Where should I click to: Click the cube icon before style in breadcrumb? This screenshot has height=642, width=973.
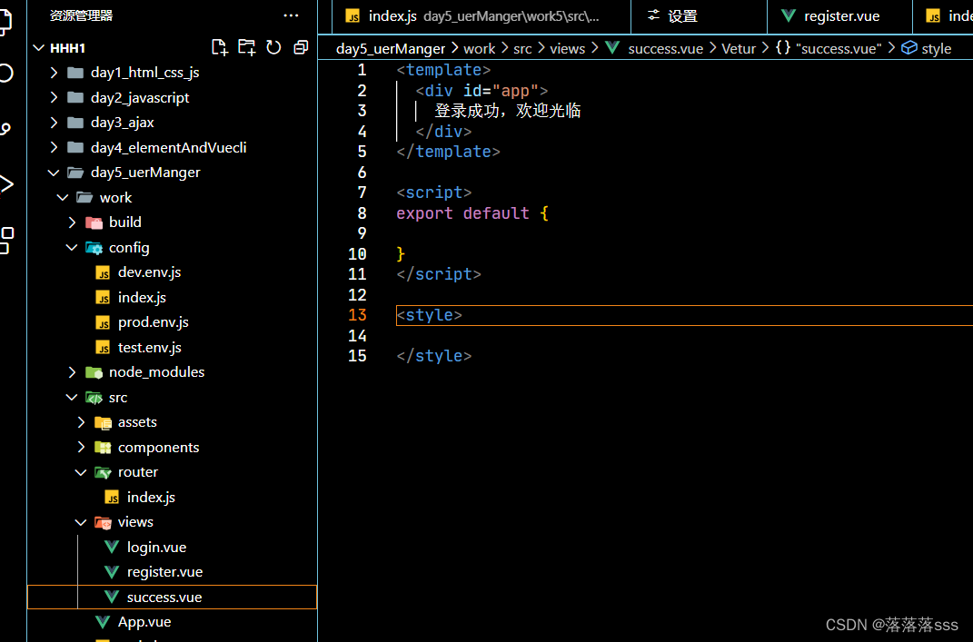click(908, 48)
